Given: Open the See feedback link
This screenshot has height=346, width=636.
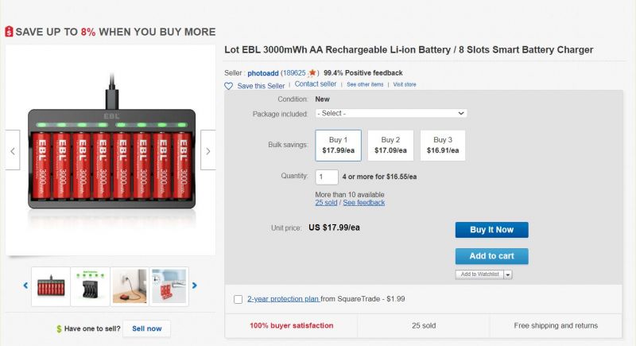Looking at the screenshot, I should pyautogui.click(x=364, y=202).
